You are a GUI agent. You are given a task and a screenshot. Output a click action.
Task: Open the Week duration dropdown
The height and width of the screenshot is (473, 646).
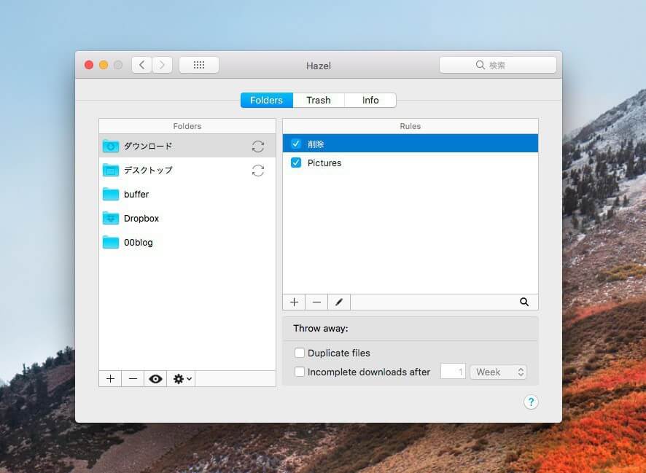(498, 372)
